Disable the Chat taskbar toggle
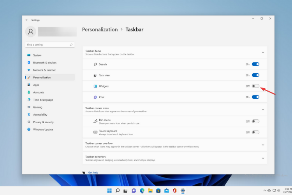Image resolution: width=292 pixels, height=195 pixels. tap(255, 97)
